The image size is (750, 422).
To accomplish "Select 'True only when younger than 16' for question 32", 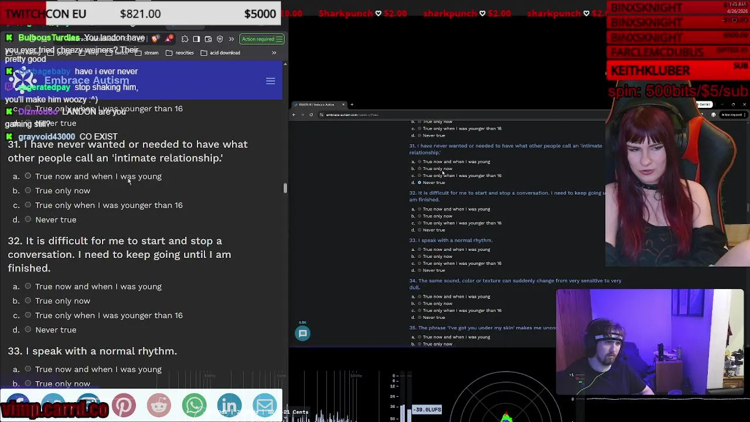I will (x=28, y=315).
